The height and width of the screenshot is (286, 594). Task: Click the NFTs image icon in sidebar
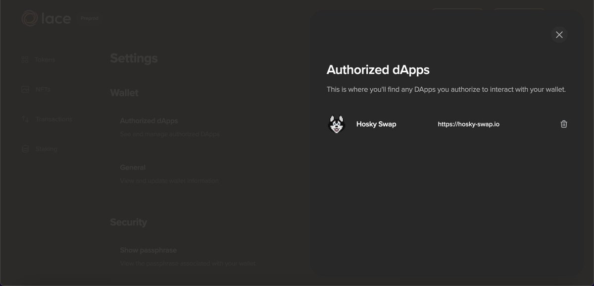coord(25,90)
